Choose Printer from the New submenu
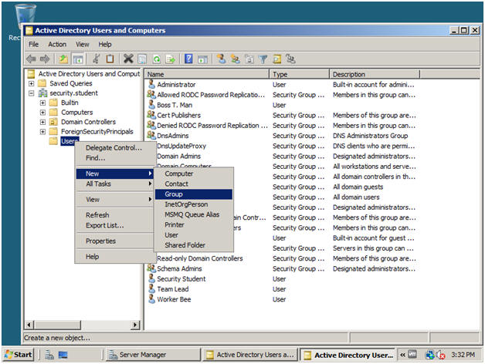Image resolution: width=485 pixels, height=364 pixels. [x=194, y=224]
